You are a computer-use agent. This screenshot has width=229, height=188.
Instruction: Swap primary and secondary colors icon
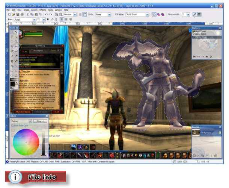(17, 83)
